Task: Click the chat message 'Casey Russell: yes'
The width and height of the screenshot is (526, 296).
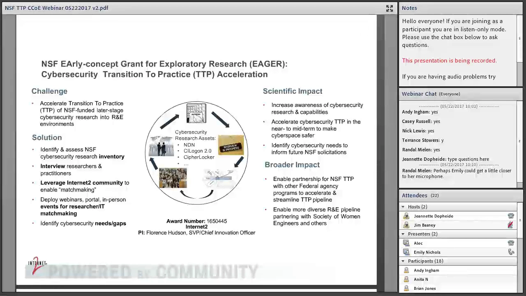Action: pos(421,121)
